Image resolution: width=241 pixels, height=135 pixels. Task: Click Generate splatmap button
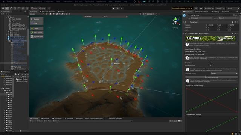[212, 77]
